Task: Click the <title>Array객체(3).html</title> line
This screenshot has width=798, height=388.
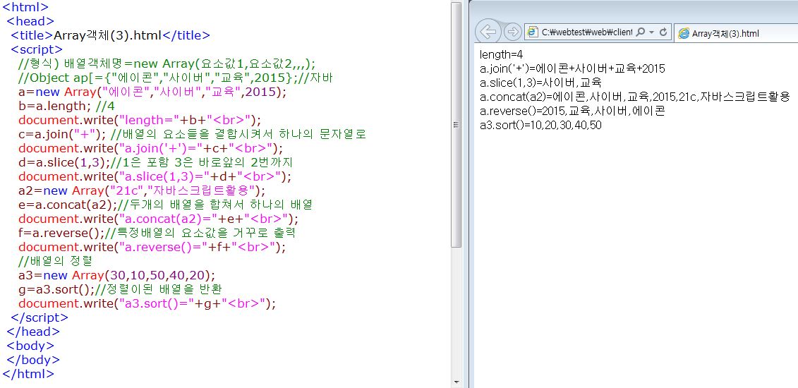Action: coord(110,35)
